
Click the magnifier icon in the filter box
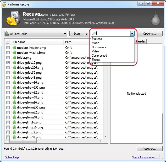coord(94,33)
